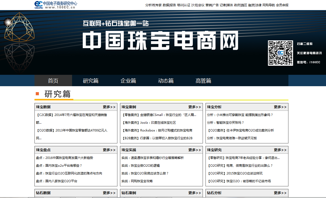Image resolution: width=326 pixels, height=198 pixels.
Task: Visit the 融资 top link
Action: (251, 5)
